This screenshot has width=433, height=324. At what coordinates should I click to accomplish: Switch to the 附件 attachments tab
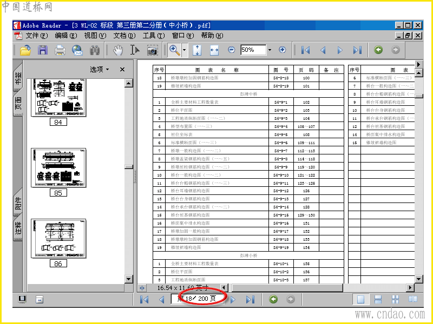point(18,202)
